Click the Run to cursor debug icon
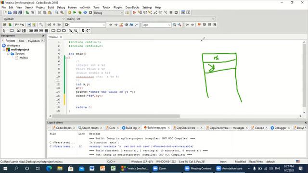Screen dimensions: 308x173 click(140, 12)
